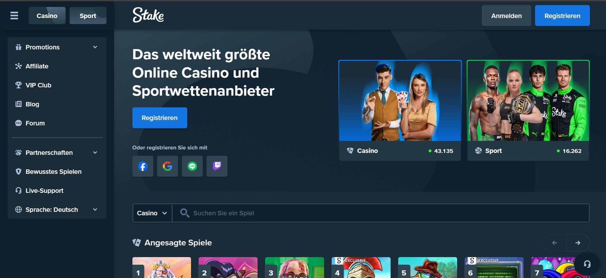Screen dimensions: 606x278
Task: Click the hamburger menu icon
Action: click(14, 16)
